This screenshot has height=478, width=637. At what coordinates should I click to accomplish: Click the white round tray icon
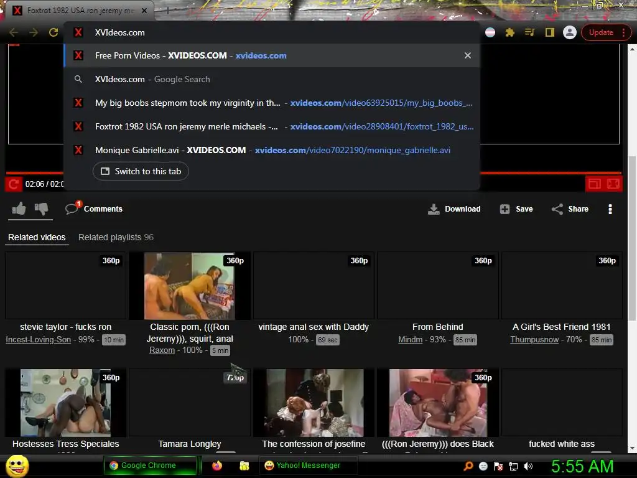point(483,466)
